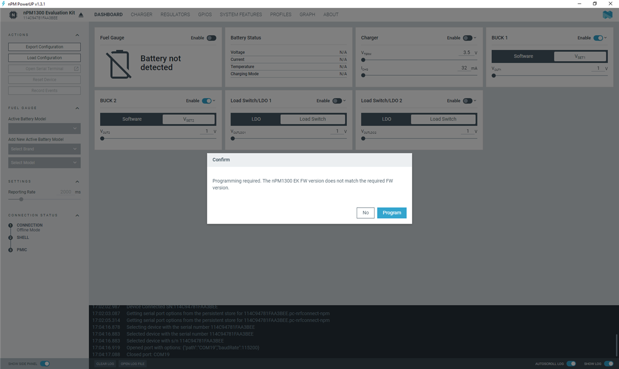Click the log panel vertical scrollbar
The height and width of the screenshot is (369, 619).
616,346
